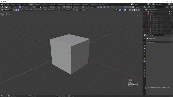173x97 pixels.
Task: Switch to the UV Editing workspace tab
Action: pos(52,4)
